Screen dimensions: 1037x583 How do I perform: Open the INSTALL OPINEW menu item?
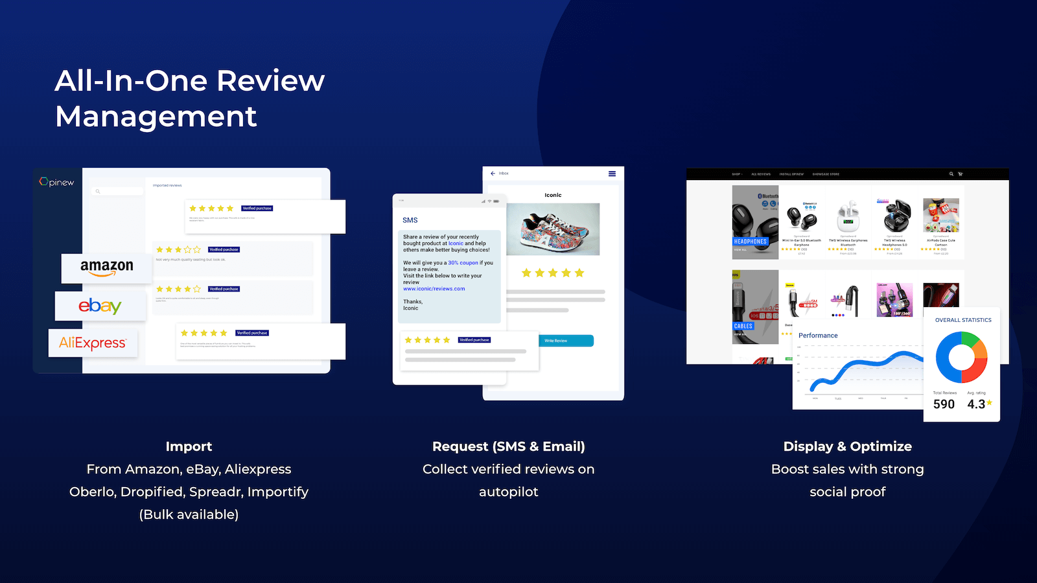(x=791, y=174)
